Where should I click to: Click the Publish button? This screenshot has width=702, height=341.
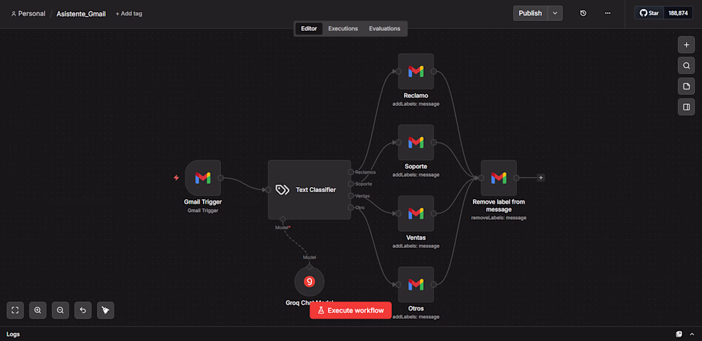[x=530, y=13]
